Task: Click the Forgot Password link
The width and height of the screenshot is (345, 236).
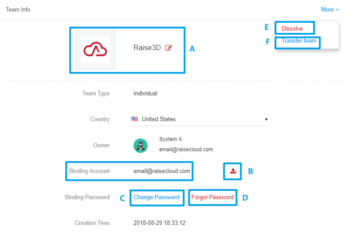Action: [x=212, y=197]
